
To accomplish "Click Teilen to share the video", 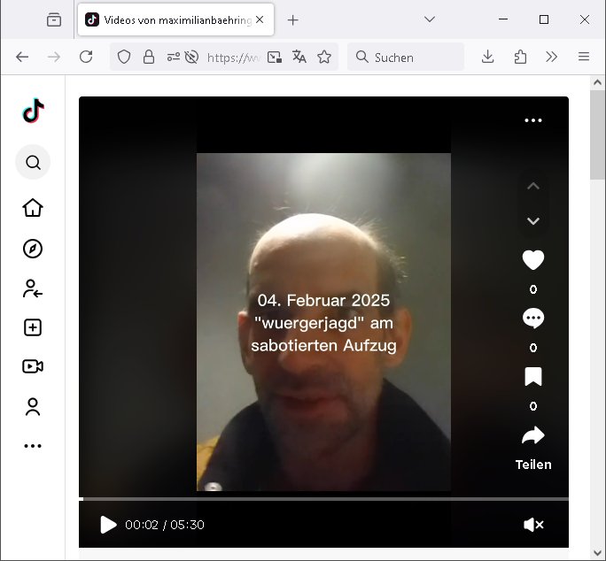I will [532, 447].
